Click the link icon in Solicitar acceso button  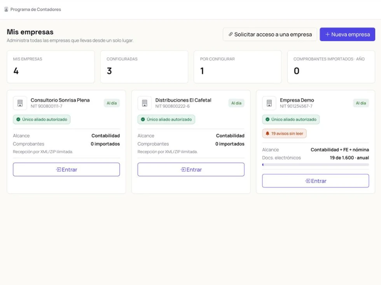(x=231, y=34)
